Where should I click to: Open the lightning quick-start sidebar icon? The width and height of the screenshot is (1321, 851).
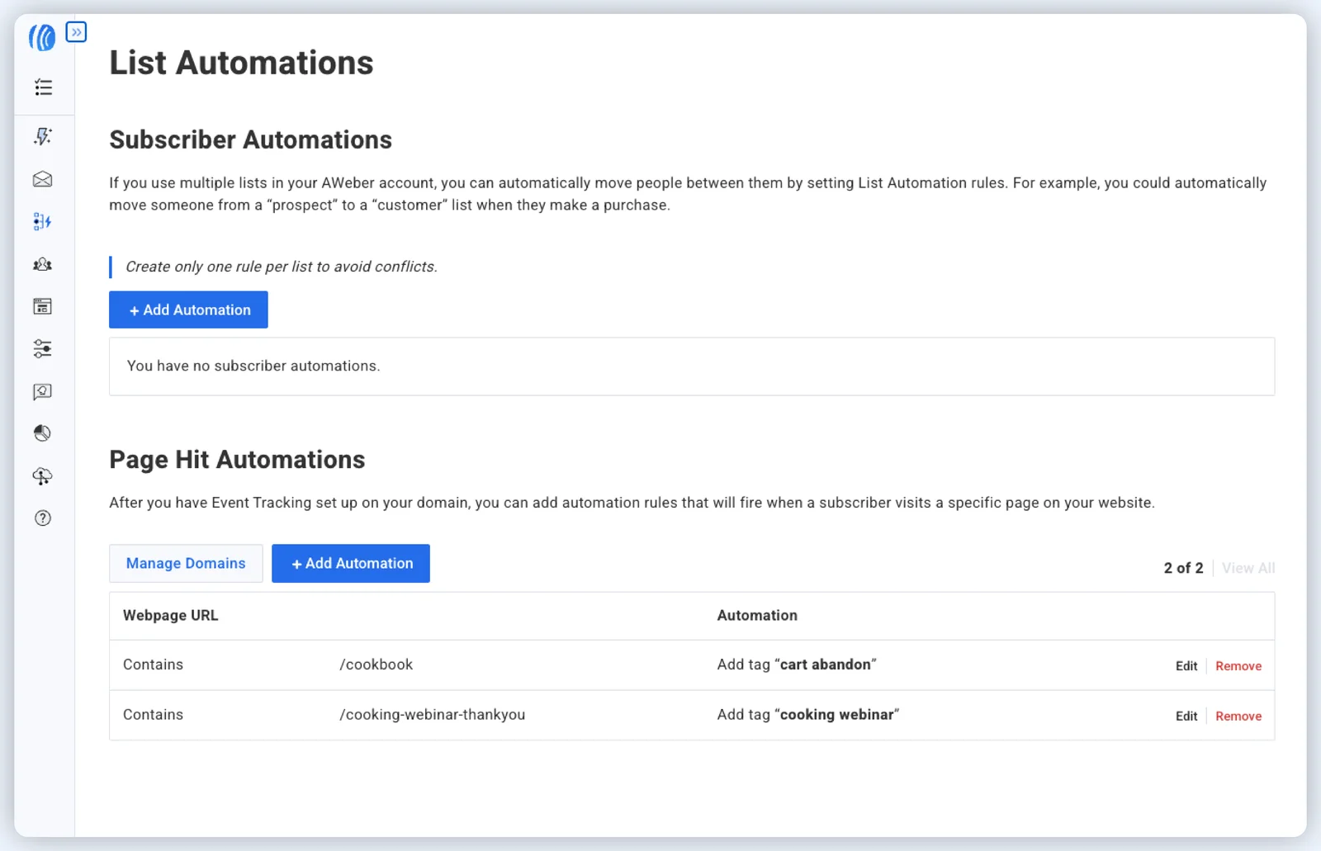click(43, 136)
